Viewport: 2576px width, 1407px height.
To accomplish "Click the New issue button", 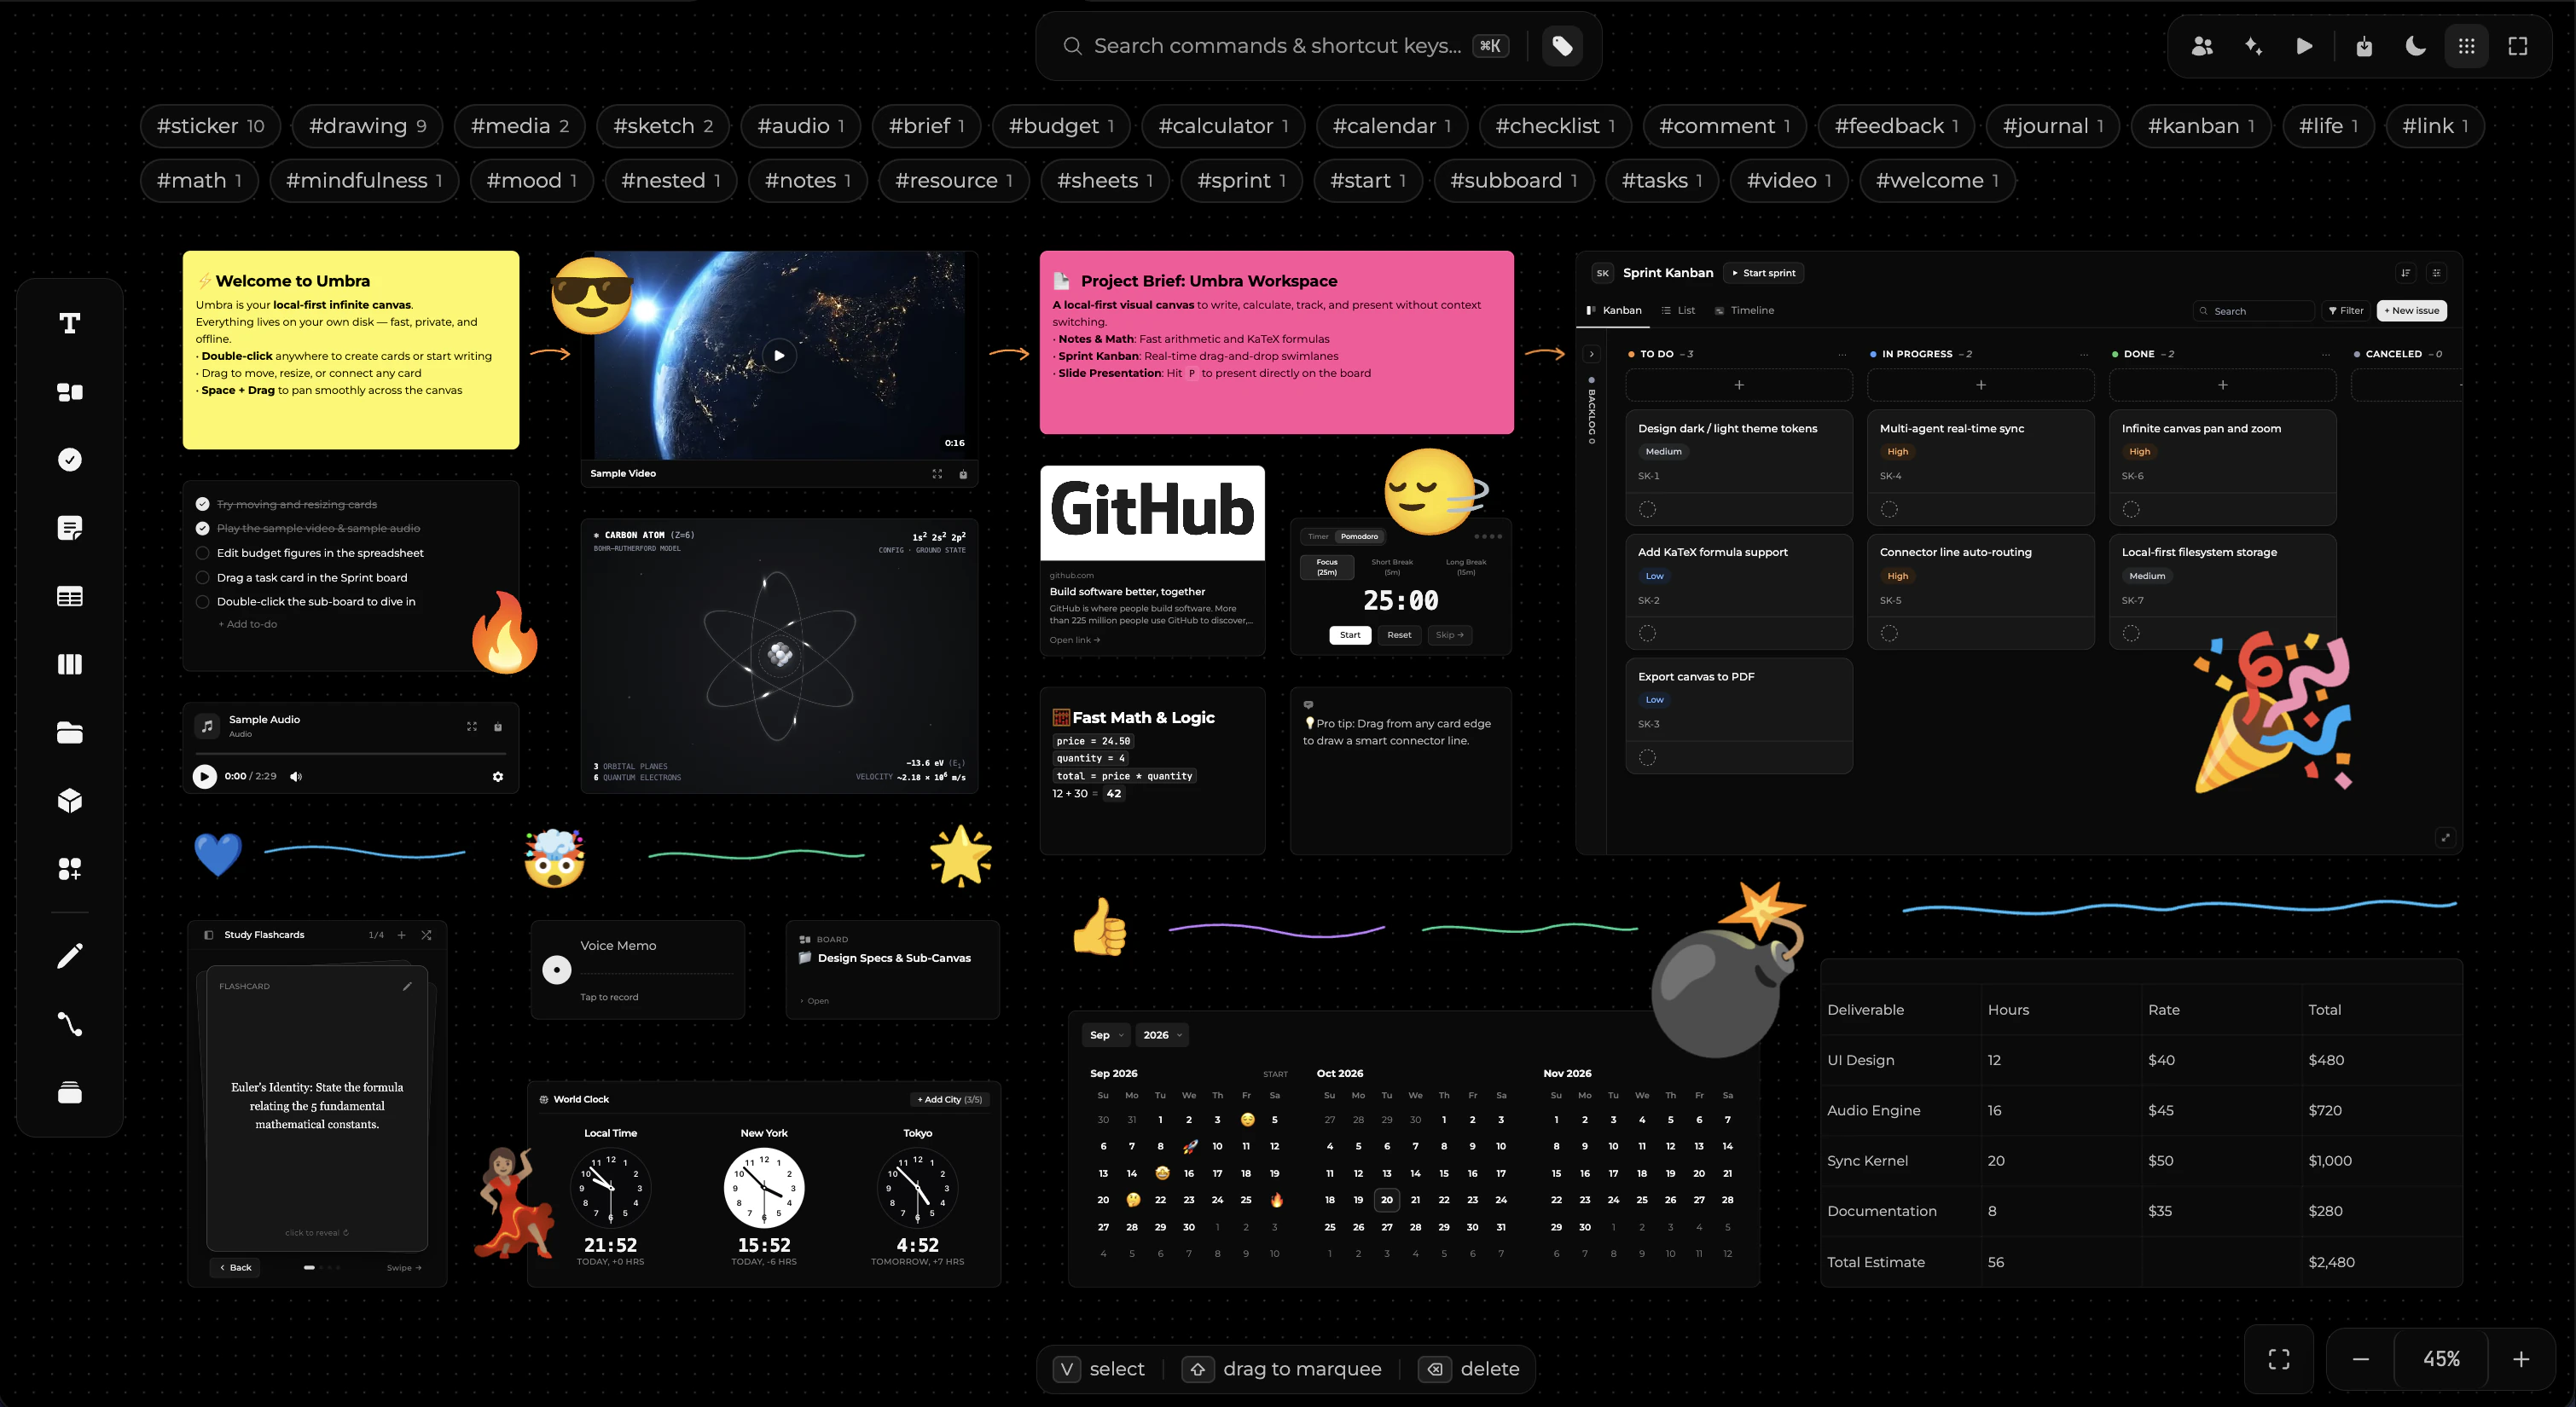I will click(x=2411, y=311).
